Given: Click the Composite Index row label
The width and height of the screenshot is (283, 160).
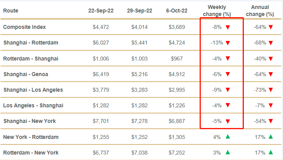Looking at the screenshot, I should click(x=24, y=27).
